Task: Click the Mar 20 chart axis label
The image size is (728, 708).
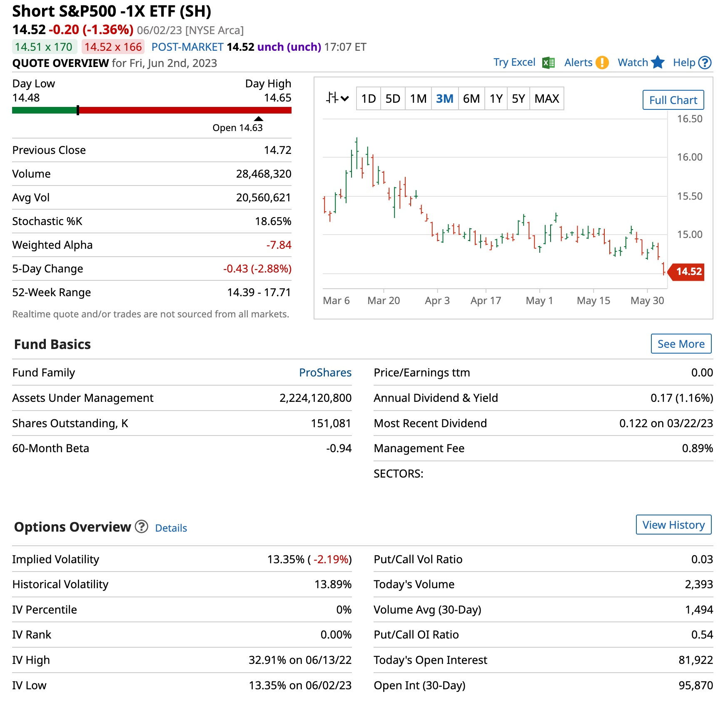Action: [x=384, y=300]
